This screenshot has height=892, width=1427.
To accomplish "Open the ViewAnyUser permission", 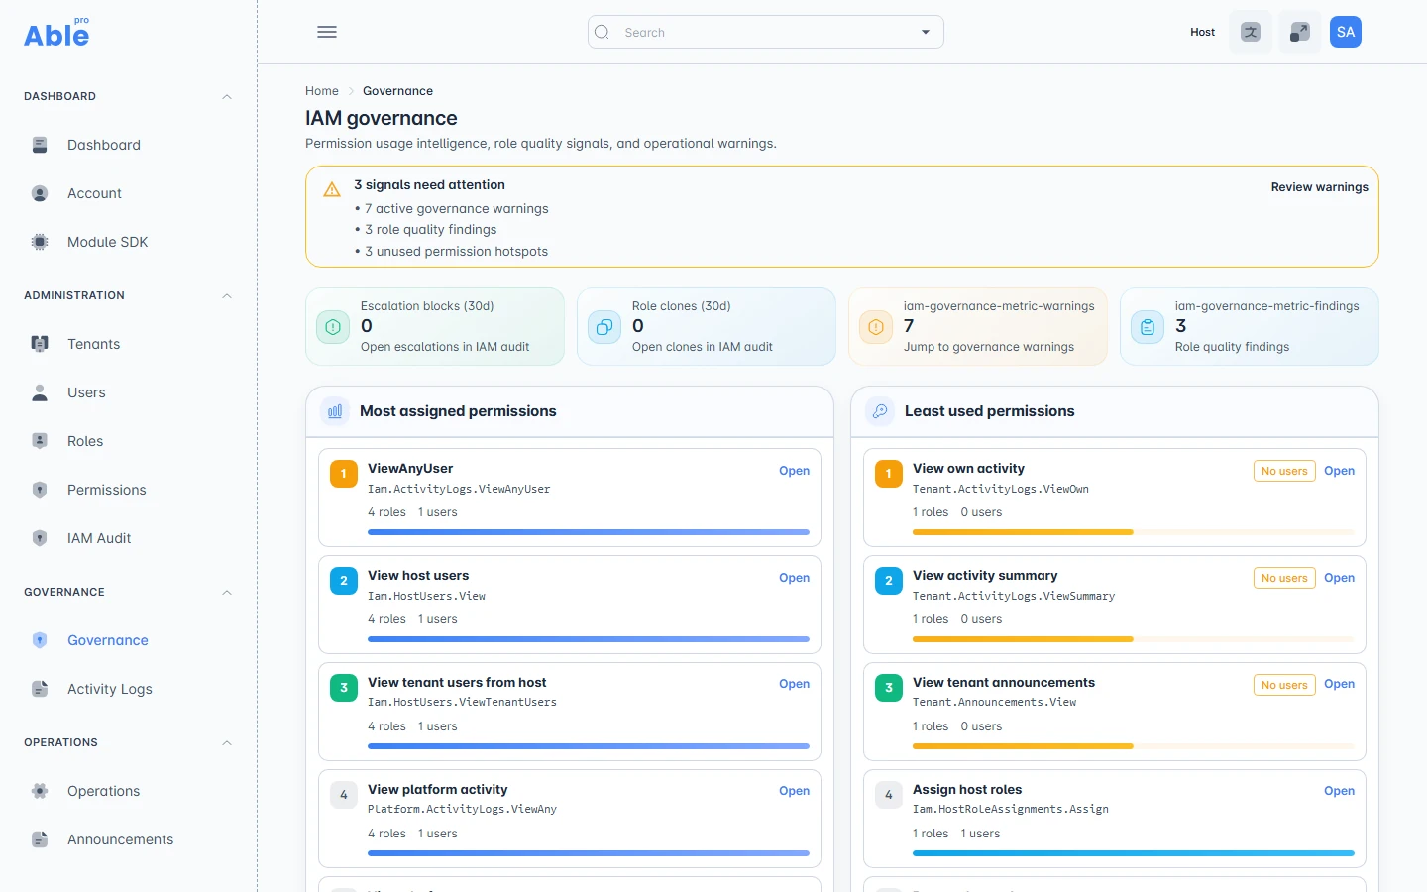I will (794, 471).
